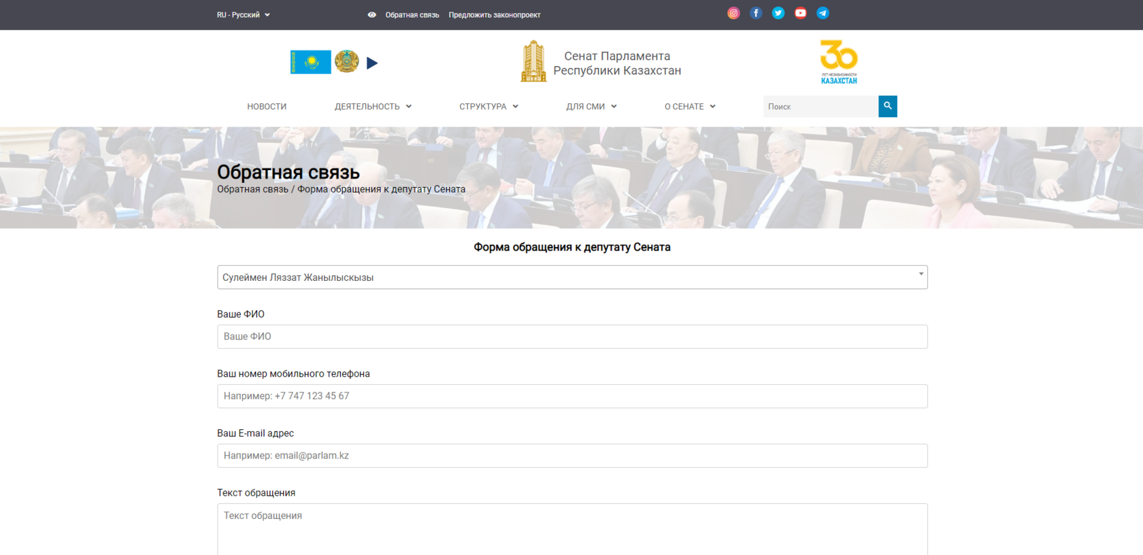This screenshot has height=555, width=1143.
Task: Click the magnifying glass search button
Action: coord(887,106)
